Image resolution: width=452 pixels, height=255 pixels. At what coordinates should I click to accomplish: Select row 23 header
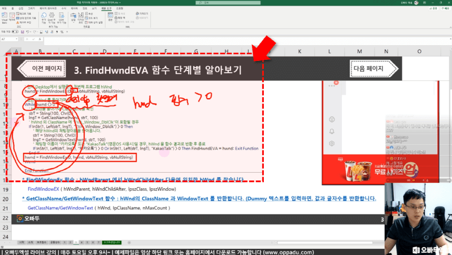pos(6,227)
